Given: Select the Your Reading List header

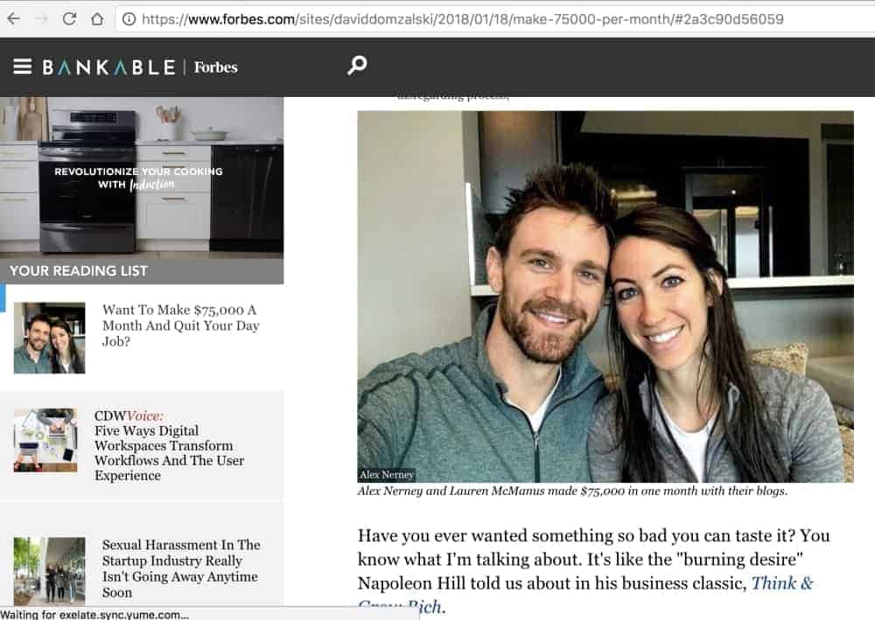Looking at the screenshot, I should click(x=79, y=271).
